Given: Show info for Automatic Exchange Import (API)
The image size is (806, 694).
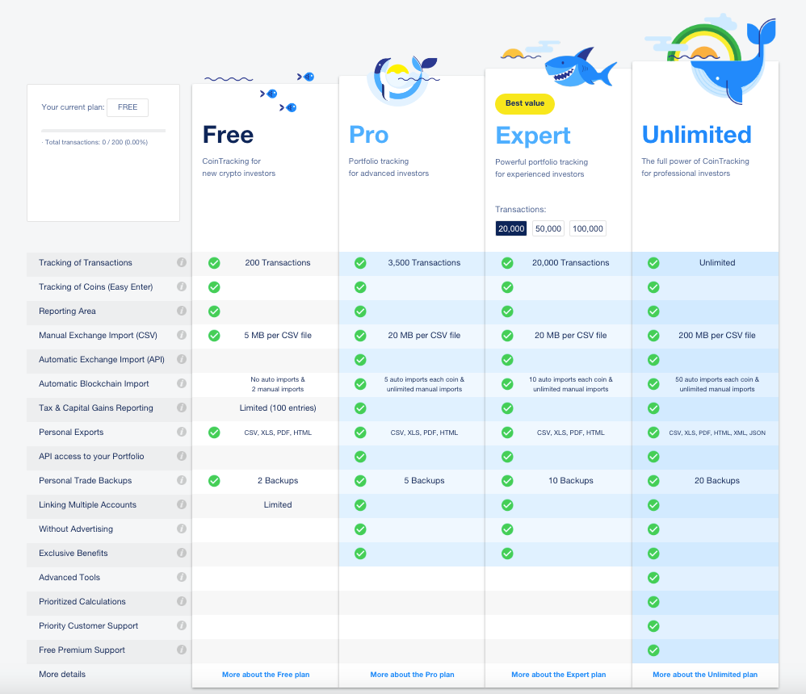Looking at the screenshot, I should [x=182, y=359].
